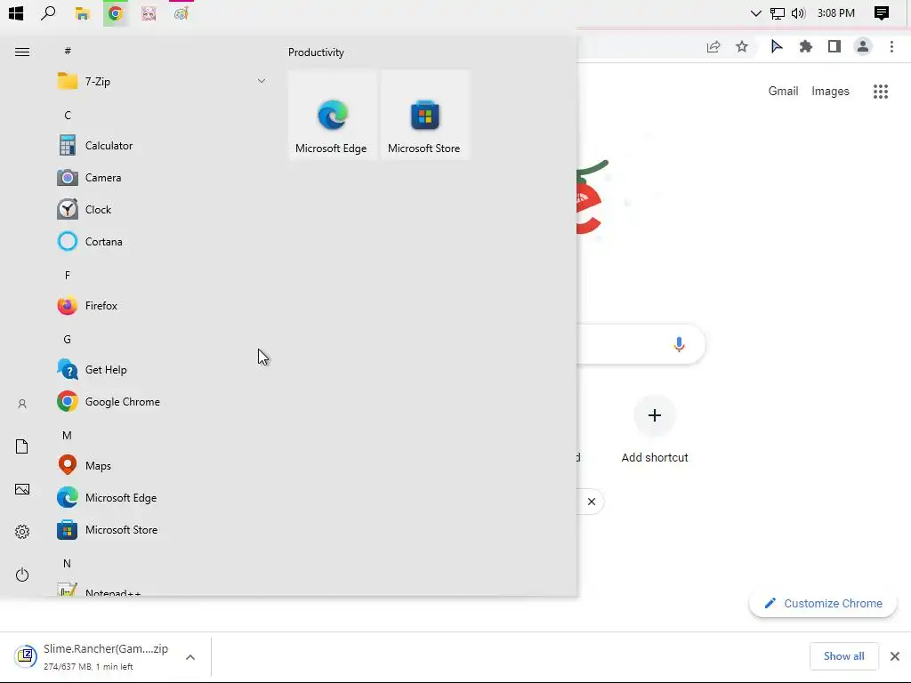The height and width of the screenshot is (683, 911).
Task: Open Microsoft Edge in the app list
Action: [162, 498]
